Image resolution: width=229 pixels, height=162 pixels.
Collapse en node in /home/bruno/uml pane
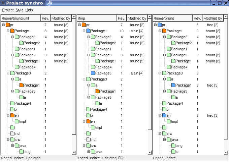(x=8, y=115)
